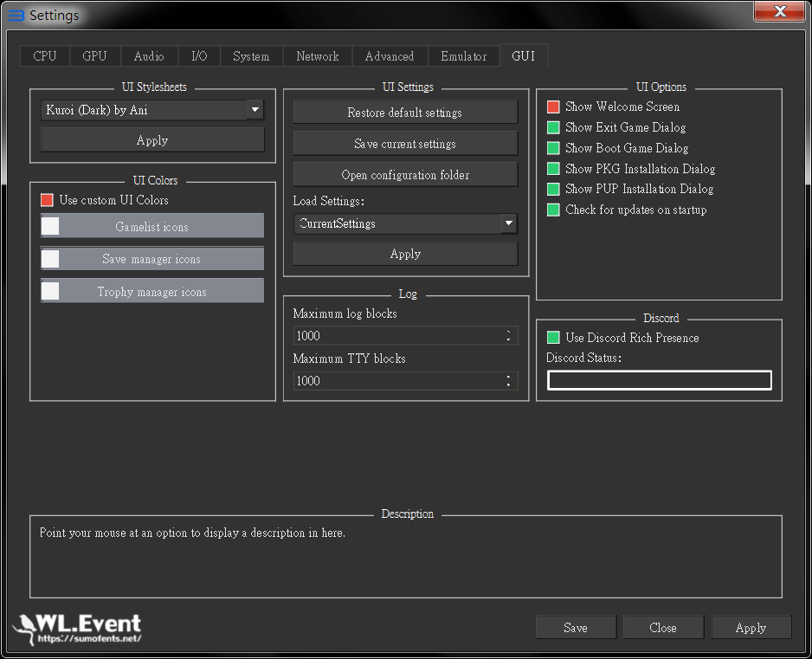812x659 pixels.
Task: Apply the loaded UI settings
Action: tap(405, 254)
